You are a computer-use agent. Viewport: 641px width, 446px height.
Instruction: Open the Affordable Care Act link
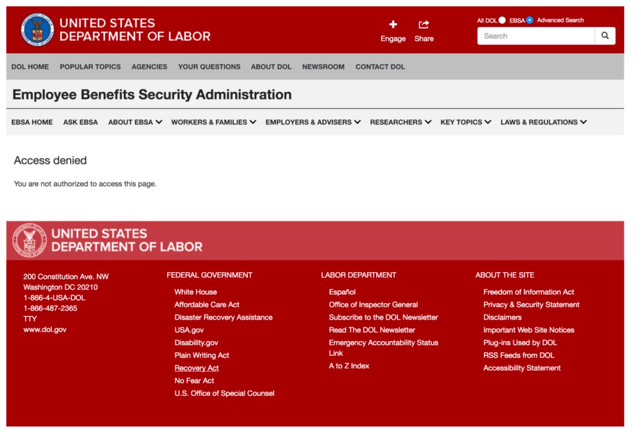click(x=207, y=305)
